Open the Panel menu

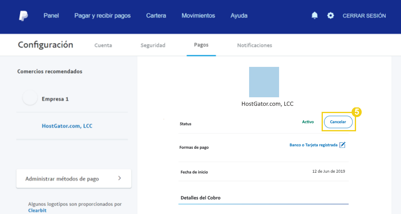[51, 16]
